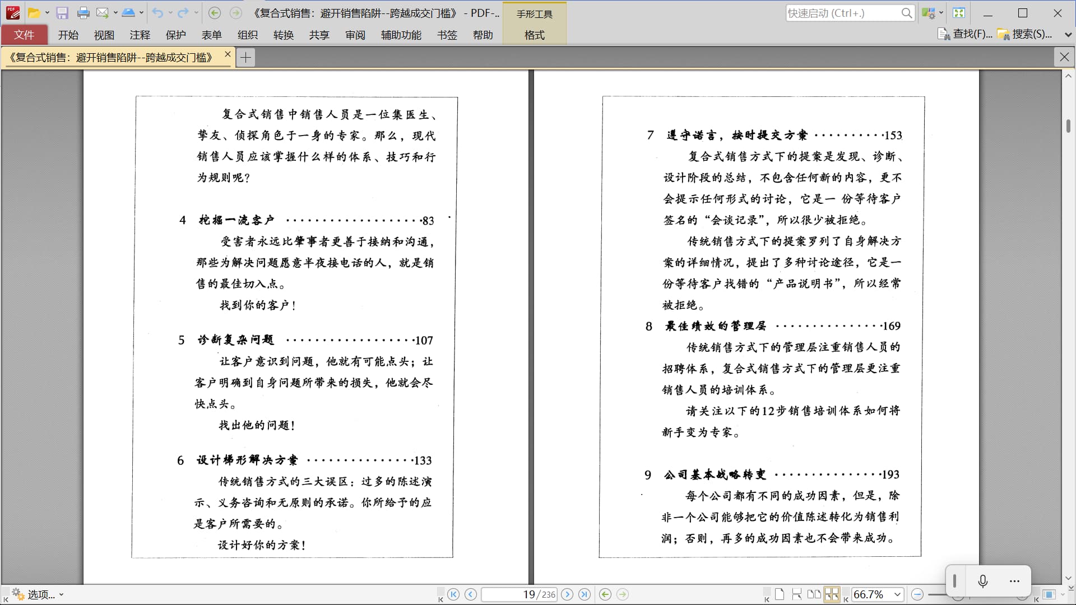Click the 查找(F)... button
Image resolution: width=1076 pixels, height=605 pixels.
tap(964, 34)
